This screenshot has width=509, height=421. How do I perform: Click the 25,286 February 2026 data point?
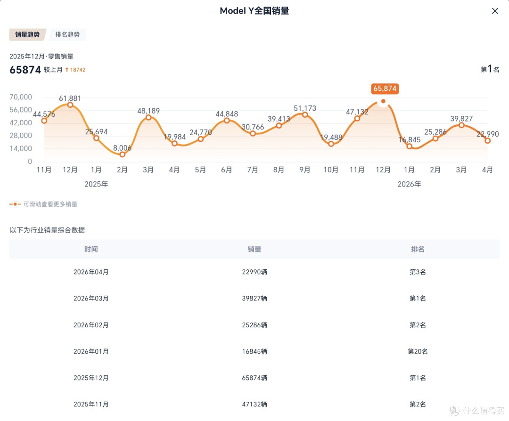point(435,138)
